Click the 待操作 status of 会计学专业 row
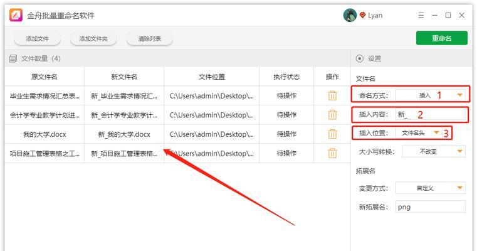The width and height of the screenshot is (477, 251). [286, 115]
